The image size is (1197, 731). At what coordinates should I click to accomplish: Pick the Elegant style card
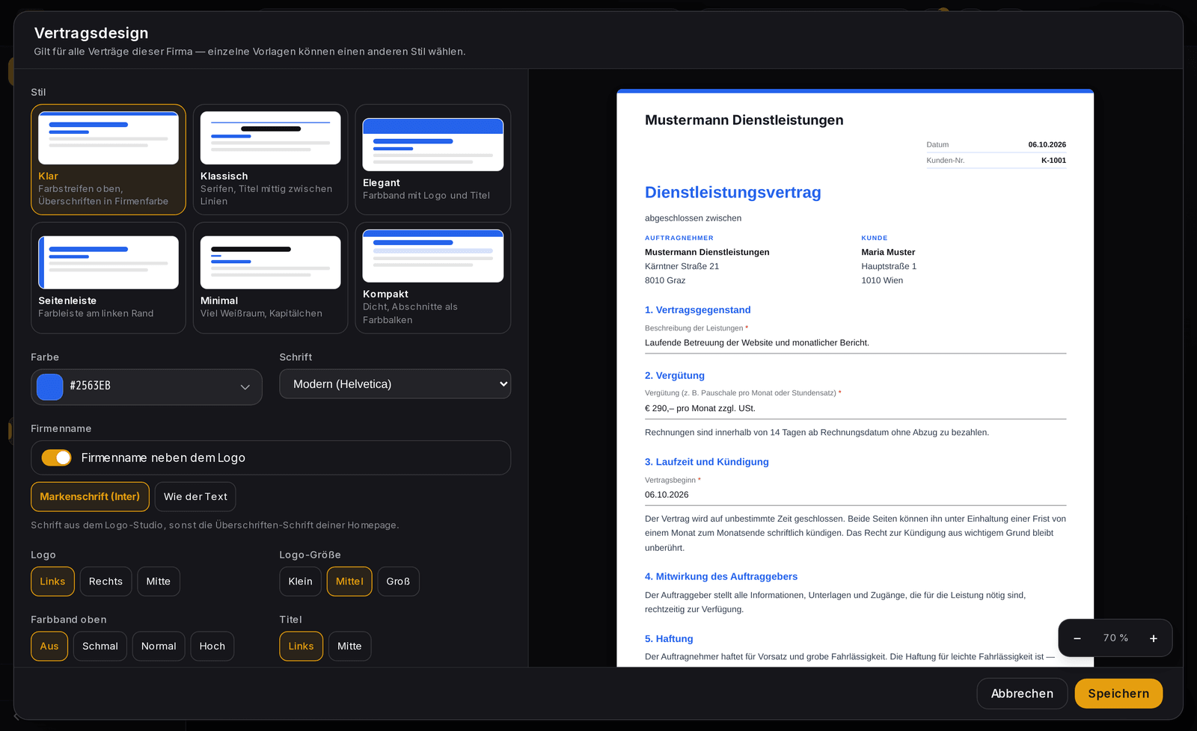433,159
